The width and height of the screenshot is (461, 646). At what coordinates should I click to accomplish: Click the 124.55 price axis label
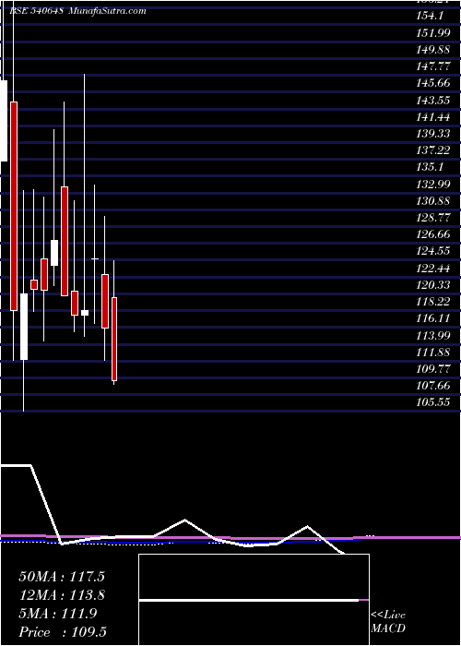tap(433, 250)
